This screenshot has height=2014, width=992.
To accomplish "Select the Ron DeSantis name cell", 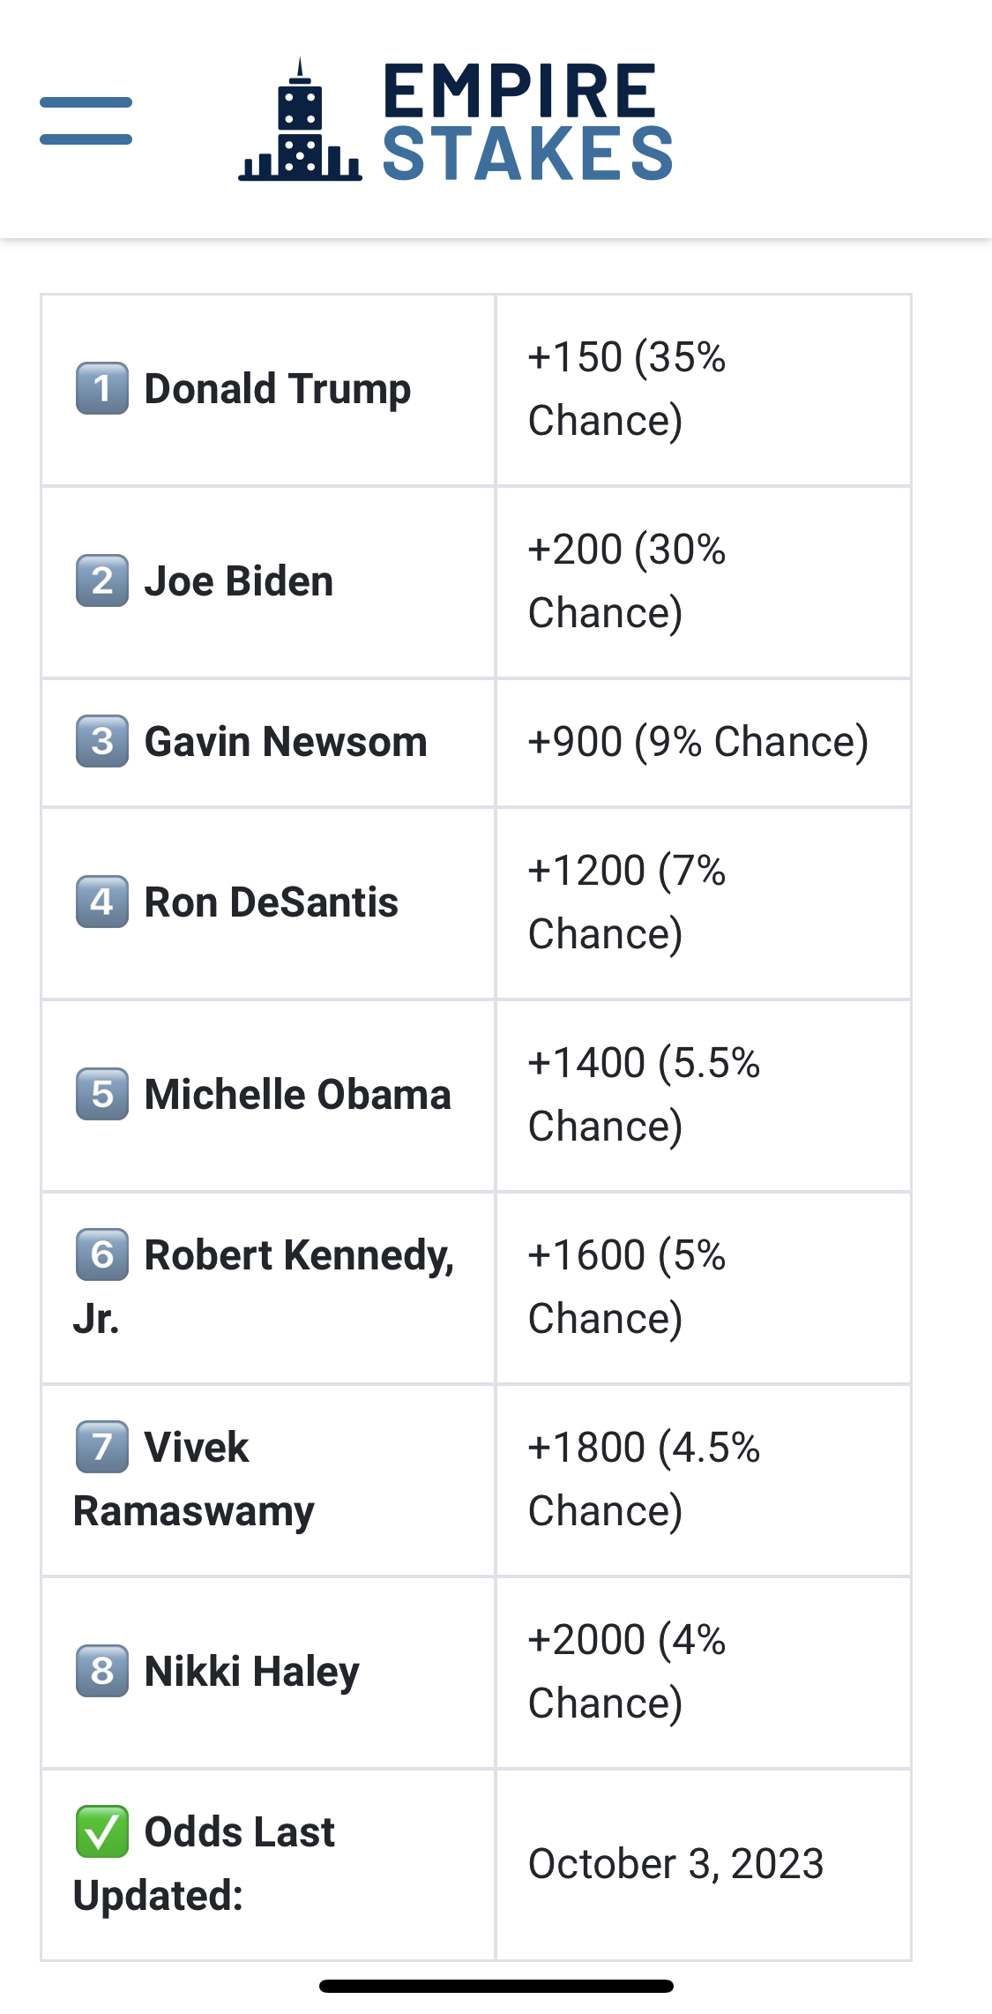I will pos(268,903).
